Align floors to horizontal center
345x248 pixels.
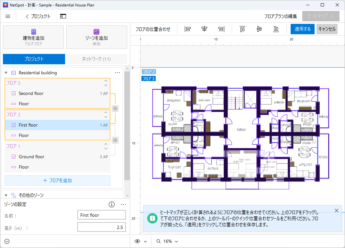tap(205, 29)
